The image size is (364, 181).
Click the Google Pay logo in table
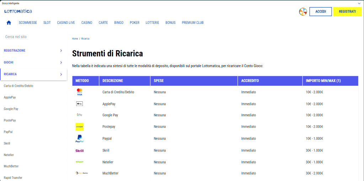(79, 115)
